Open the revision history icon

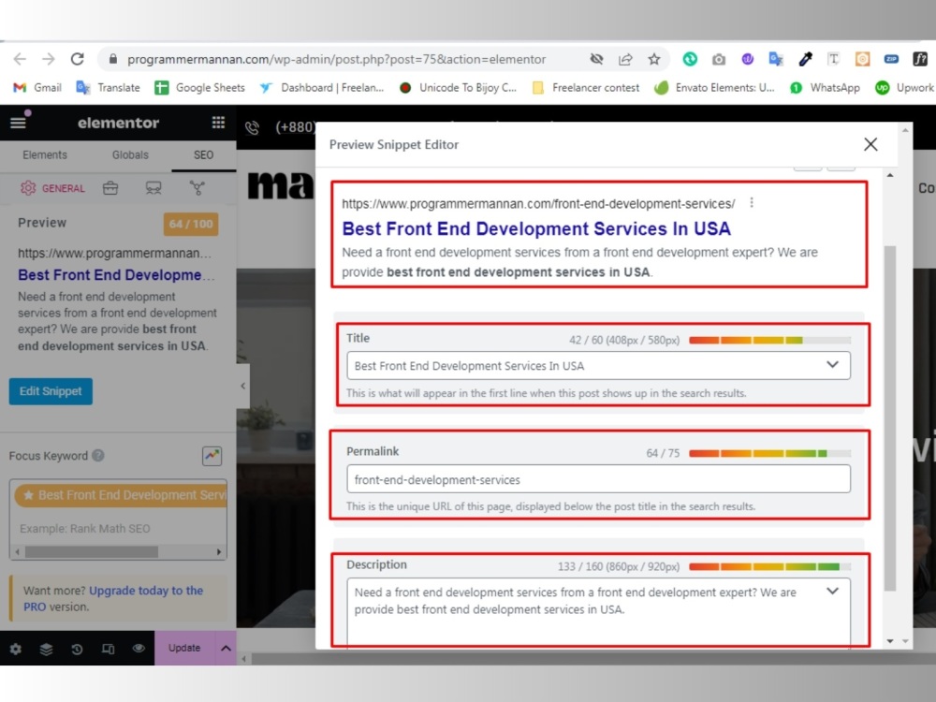(77, 649)
